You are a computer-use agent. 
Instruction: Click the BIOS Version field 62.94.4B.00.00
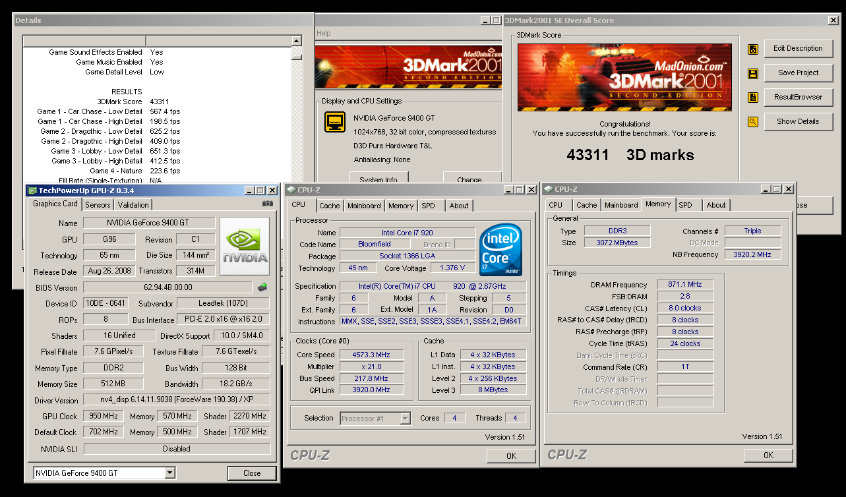point(169,287)
